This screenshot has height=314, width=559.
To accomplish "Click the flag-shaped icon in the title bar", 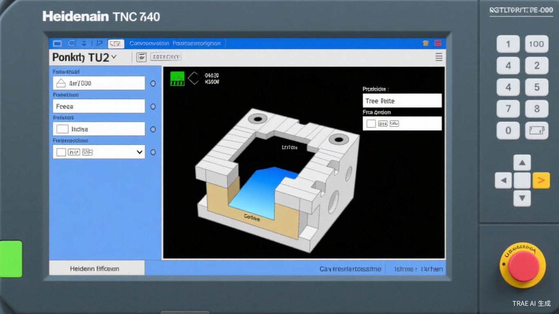I will coord(99,43).
